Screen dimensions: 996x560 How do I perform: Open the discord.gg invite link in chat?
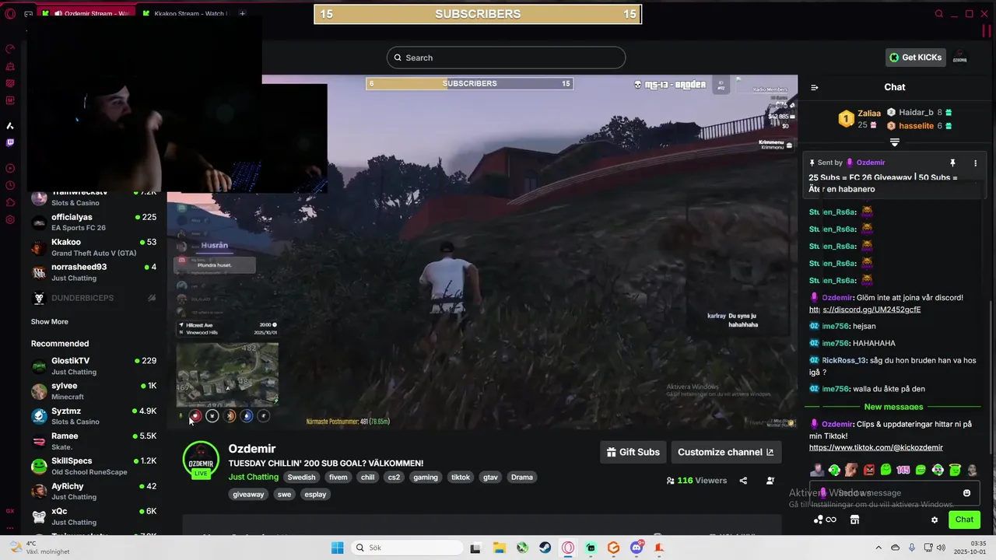pos(865,310)
